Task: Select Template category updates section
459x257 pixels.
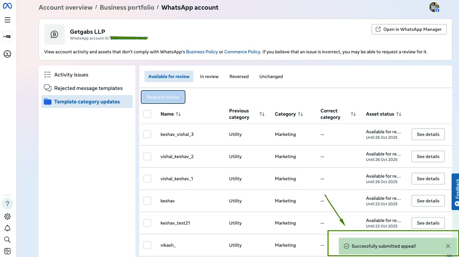Action: point(87,102)
